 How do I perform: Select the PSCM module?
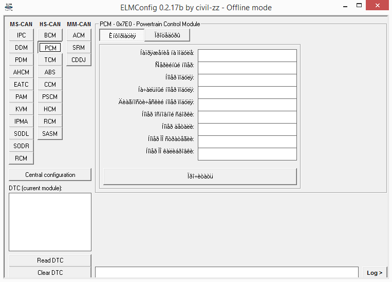50,97
